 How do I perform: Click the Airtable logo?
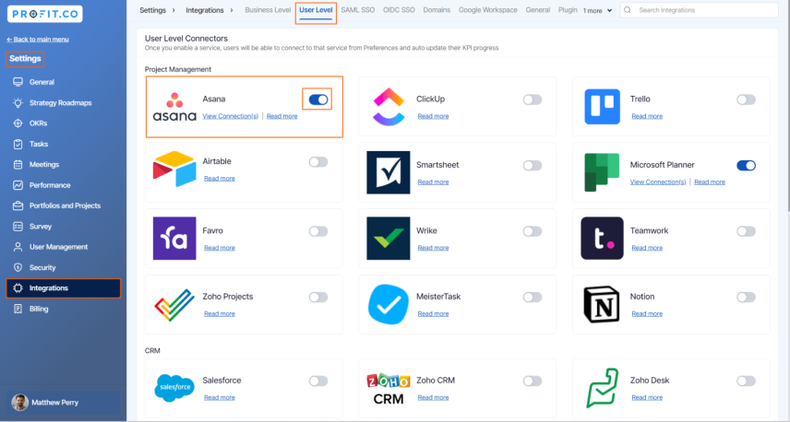(174, 169)
